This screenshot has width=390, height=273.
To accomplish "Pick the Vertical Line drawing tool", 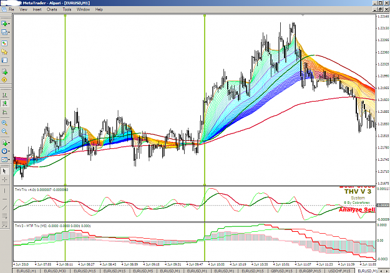I will (4, 191).
